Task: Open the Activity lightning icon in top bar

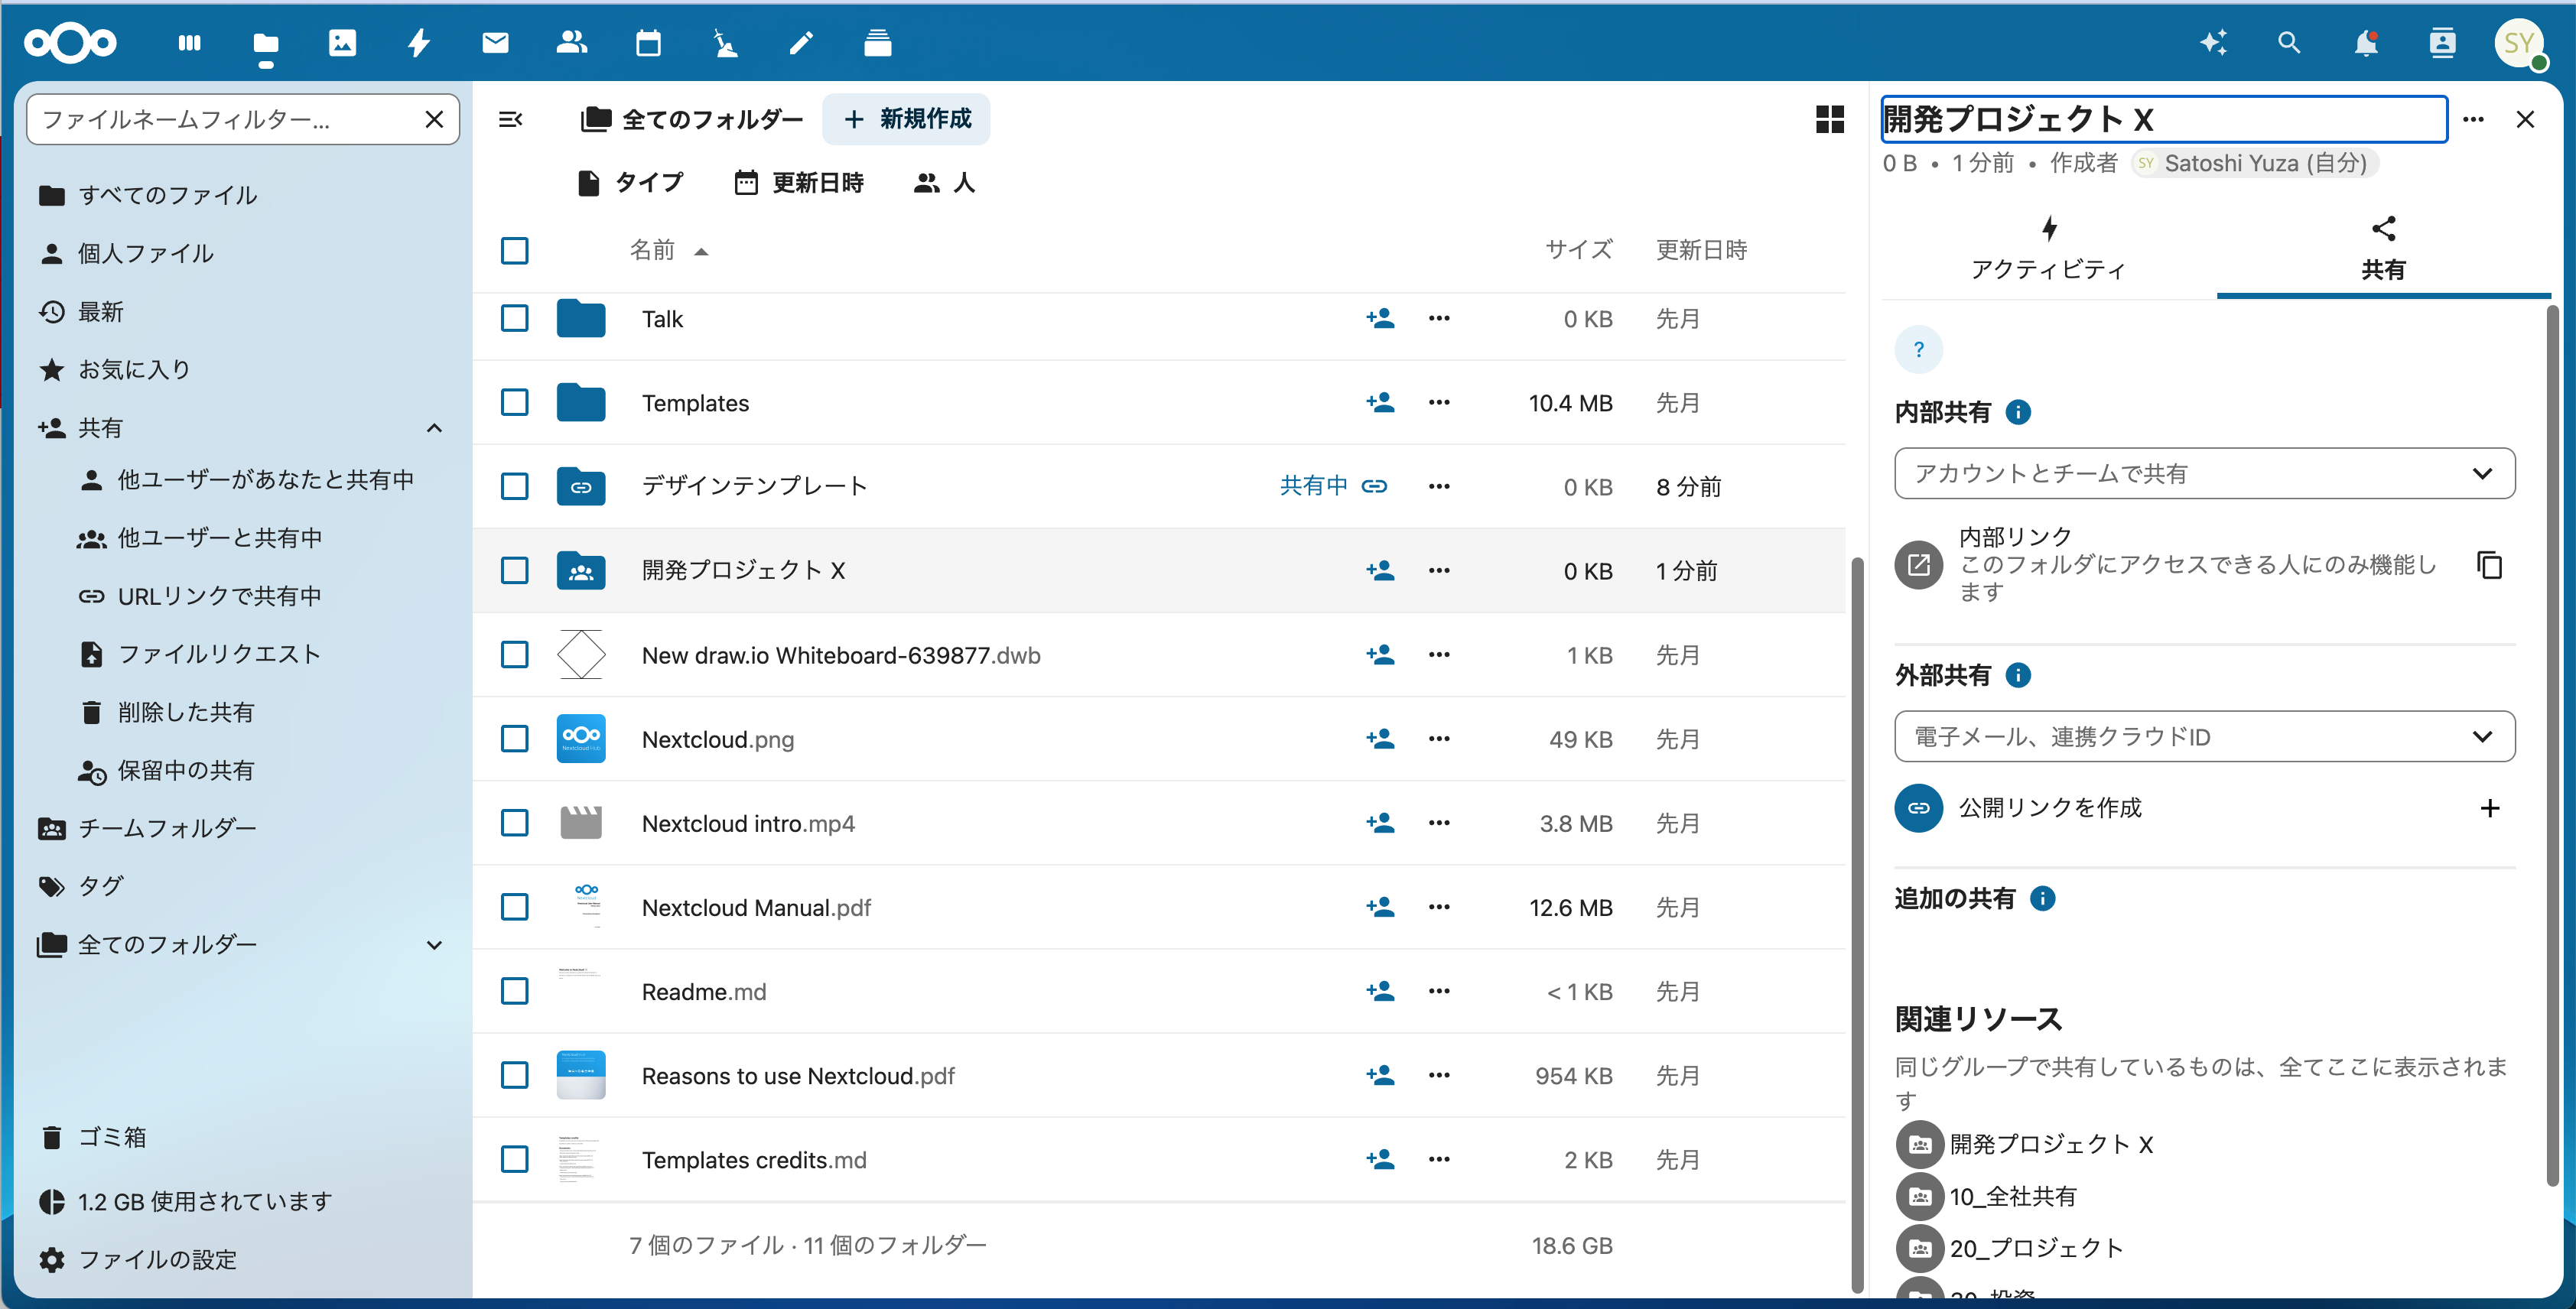Action: [419, 43]
